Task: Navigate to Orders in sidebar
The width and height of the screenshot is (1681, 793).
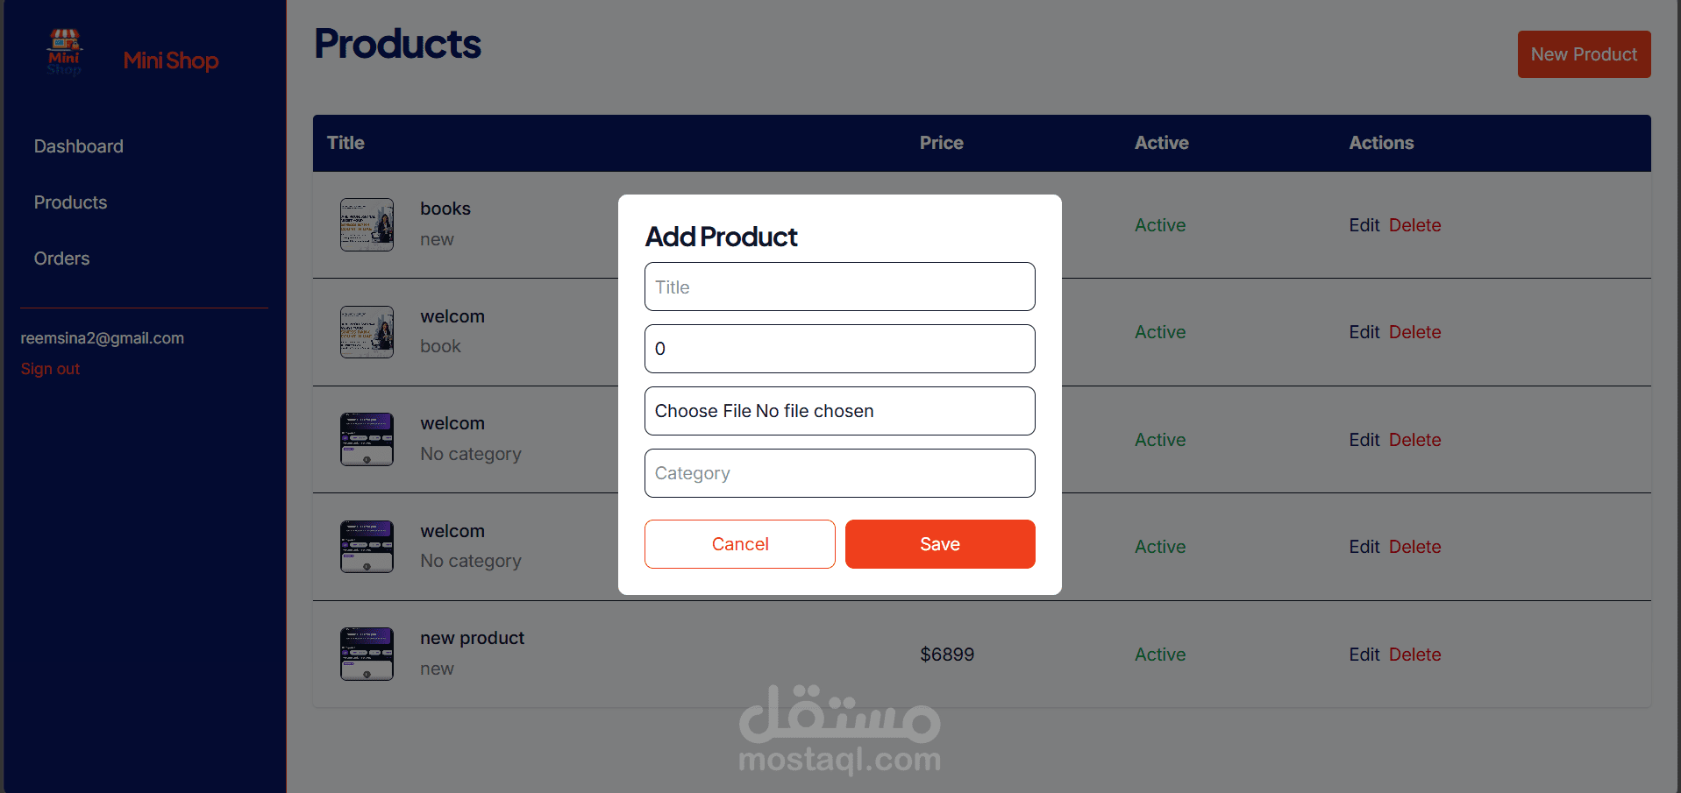Action: pyautogui.click(x=61, y=258)
